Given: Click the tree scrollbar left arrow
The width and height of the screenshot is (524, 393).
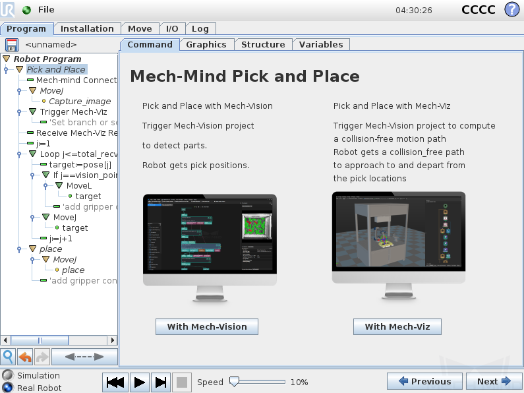Looking at the screenshot, I should coord(5,340).
